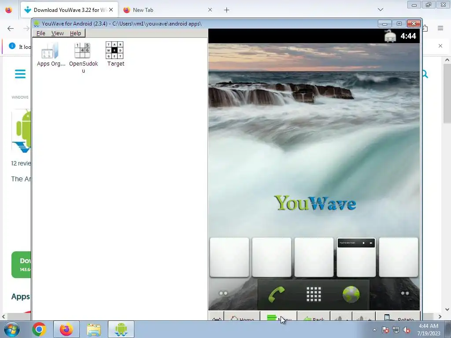Tap the Android notification icon in status bar

coord(390,36)
